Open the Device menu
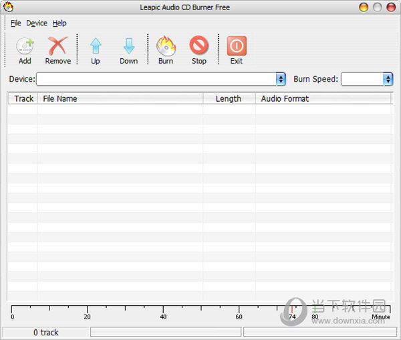The image size is (401, 340). (x=37, y=23)
